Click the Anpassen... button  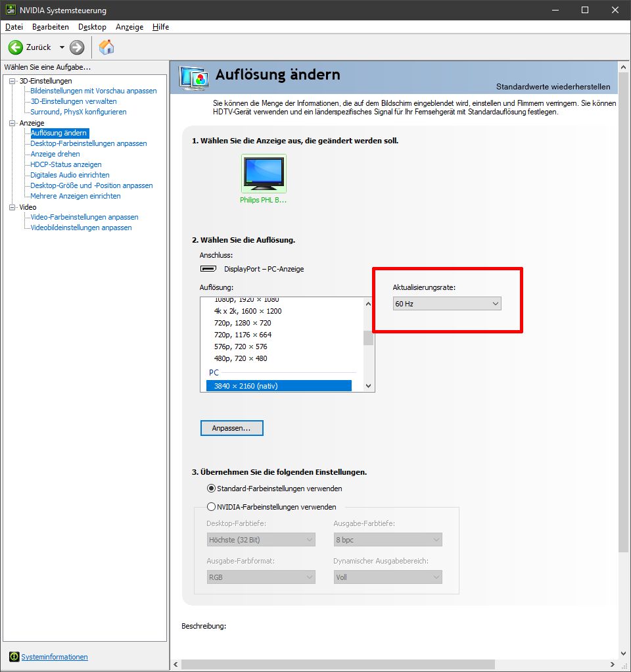(x=232, y=428)
